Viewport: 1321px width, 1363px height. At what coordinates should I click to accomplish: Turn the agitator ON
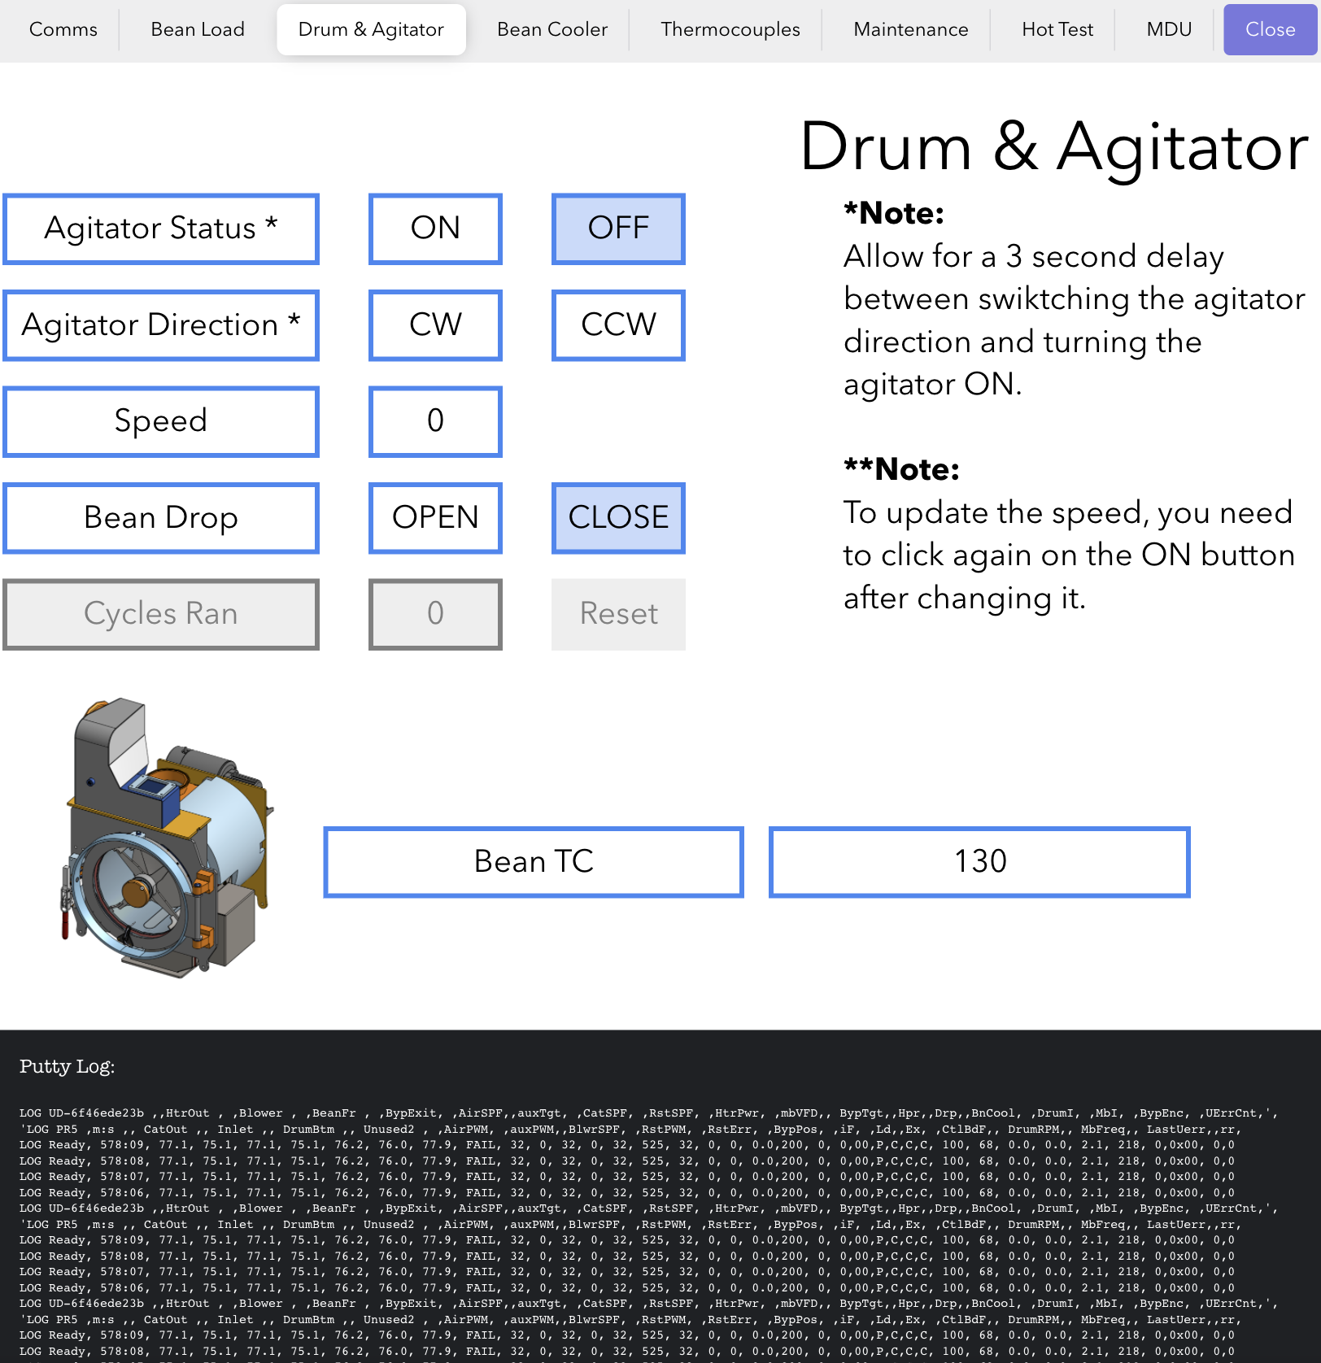[x=435, y=229]
